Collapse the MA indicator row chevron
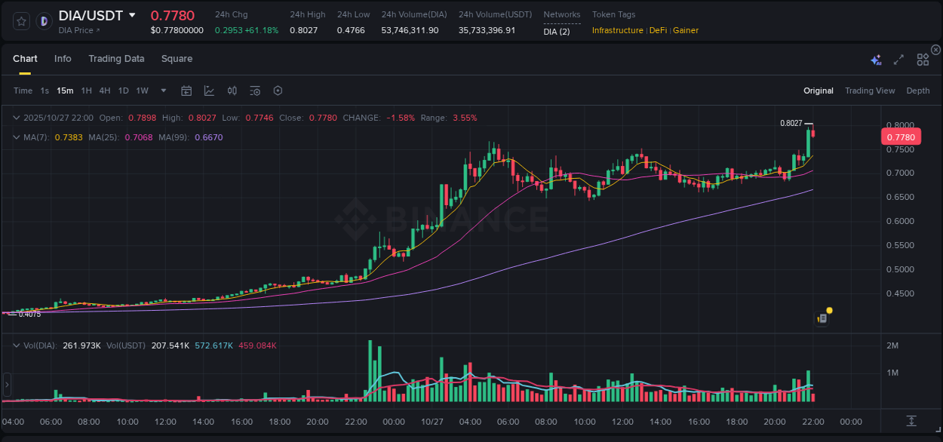 (x=16, y=137)
